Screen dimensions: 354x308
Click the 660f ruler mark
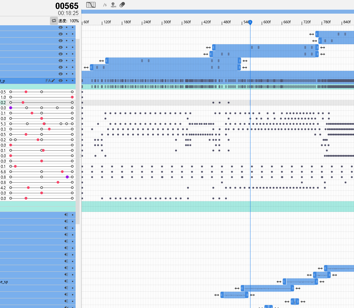click(x=287, y=22)
